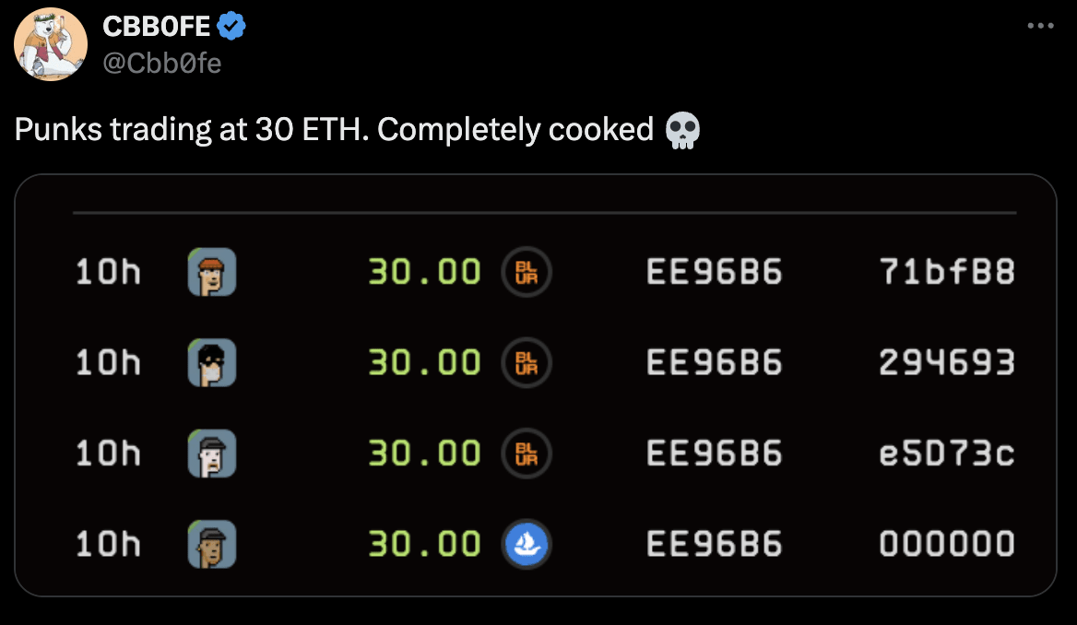This screenshot has height=625, width=1077.
Task: Click the EE96B6 seller address on the first row
Action: tap(715, 272)
